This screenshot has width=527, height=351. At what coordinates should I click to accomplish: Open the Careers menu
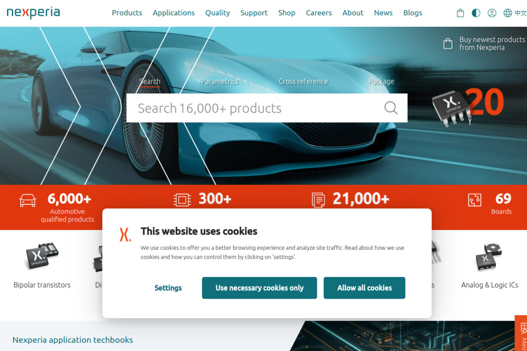click(319, 13)
